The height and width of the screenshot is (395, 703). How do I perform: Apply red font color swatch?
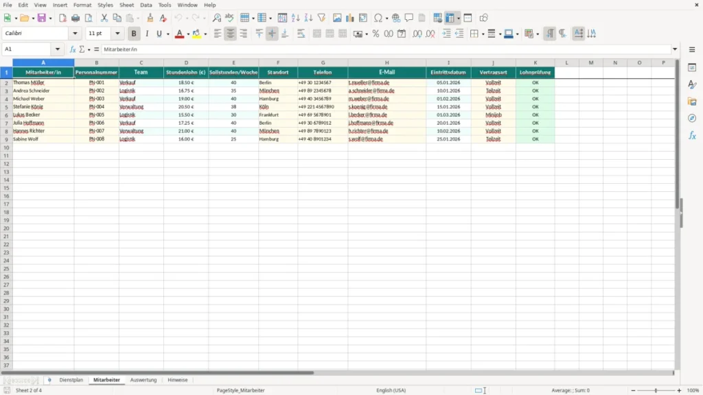tap(179, 34)
